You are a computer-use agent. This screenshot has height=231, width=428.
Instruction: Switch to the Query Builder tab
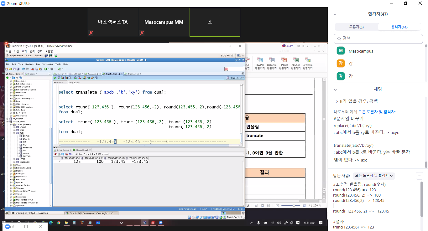(74, 83)
